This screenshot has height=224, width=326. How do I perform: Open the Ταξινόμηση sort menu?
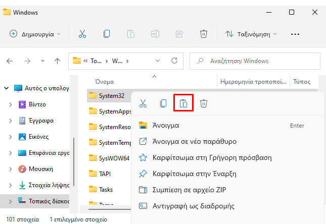251,34
